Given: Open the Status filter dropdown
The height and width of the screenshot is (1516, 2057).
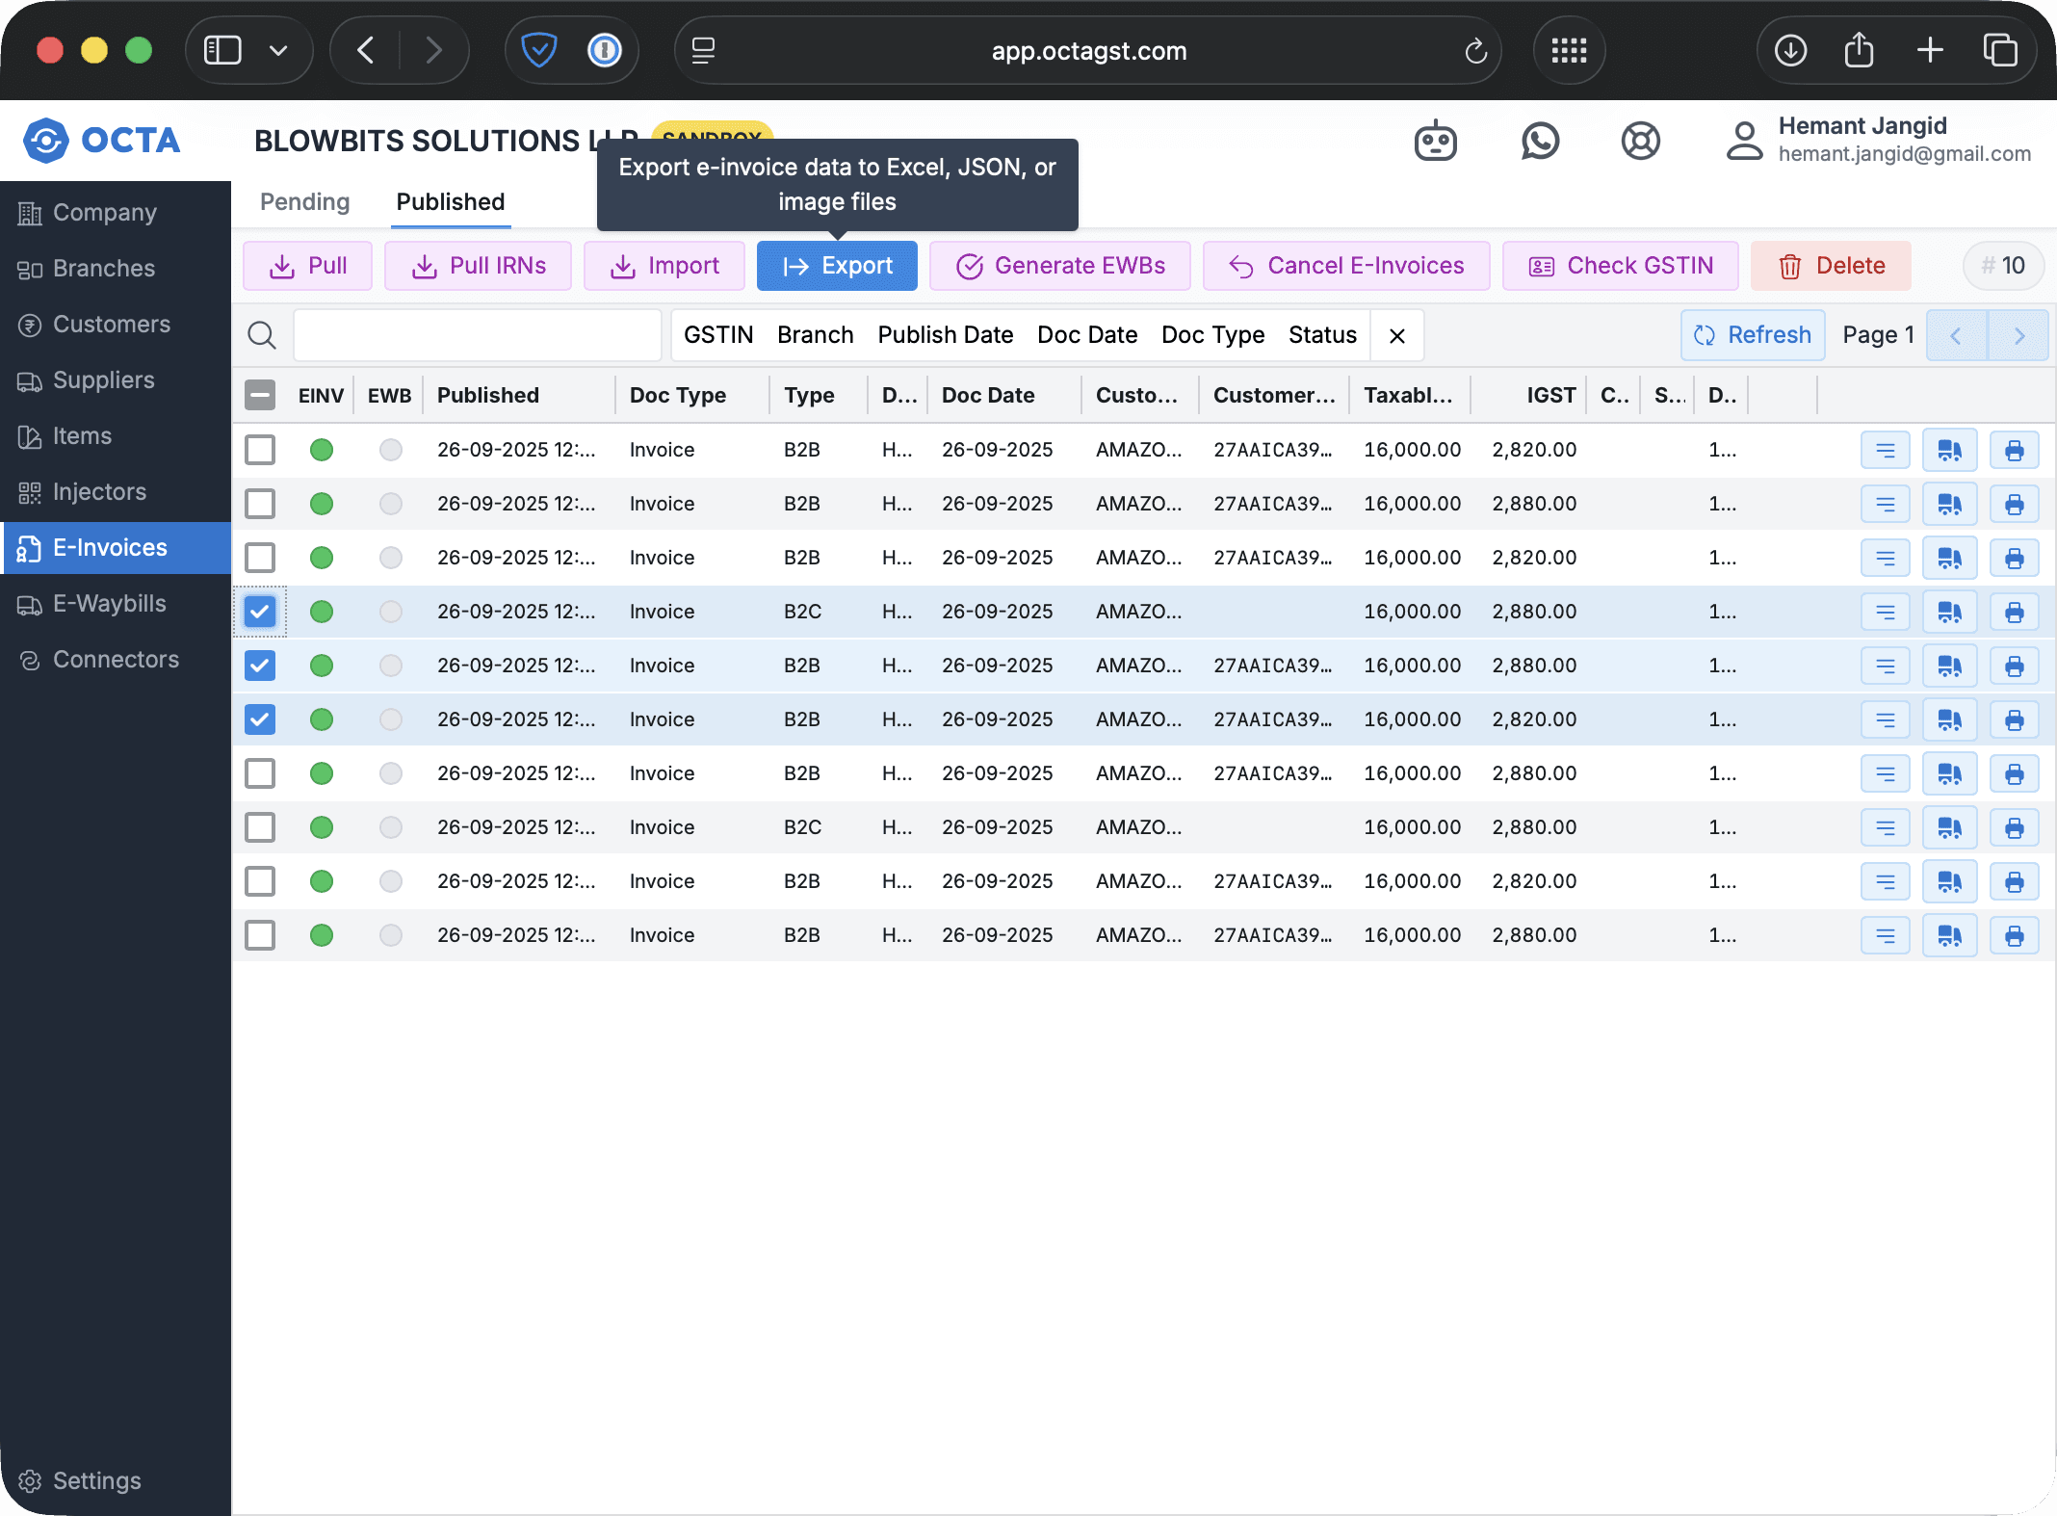Looking at the screenshot, I should click(1322, 335).
